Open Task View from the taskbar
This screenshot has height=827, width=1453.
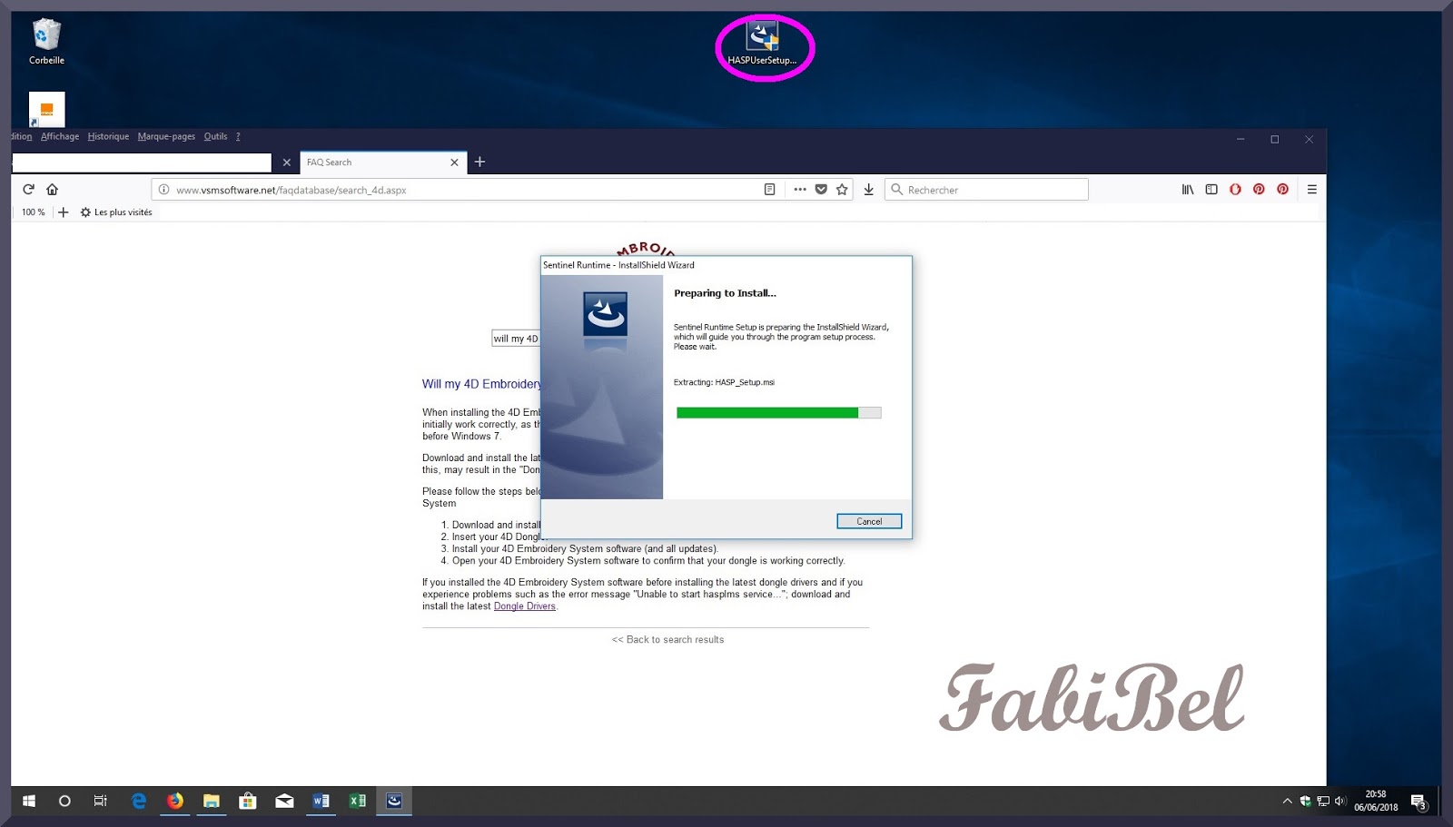100,801
